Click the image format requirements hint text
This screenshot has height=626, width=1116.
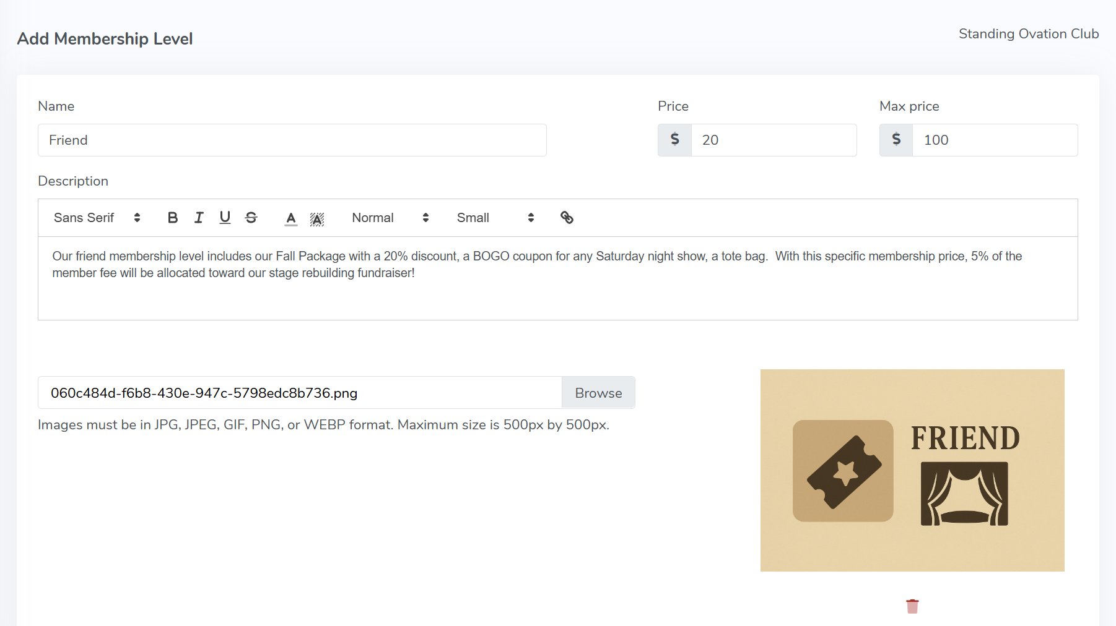tap(323, 425)
